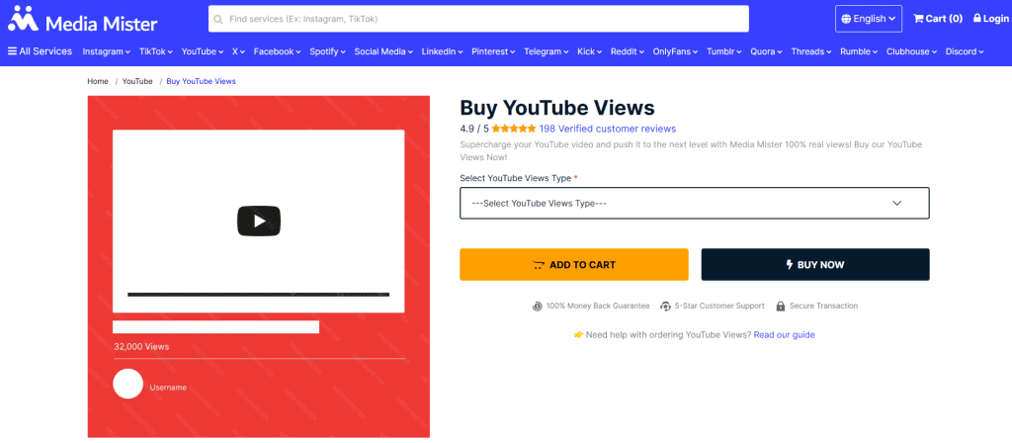1012x443 pixels.
Task: Open the LinkedIn menu
Action: pos(442,51)
